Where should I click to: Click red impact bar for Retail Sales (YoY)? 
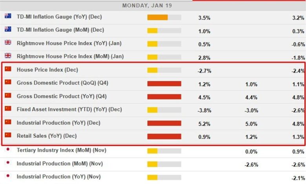point(164,137)
